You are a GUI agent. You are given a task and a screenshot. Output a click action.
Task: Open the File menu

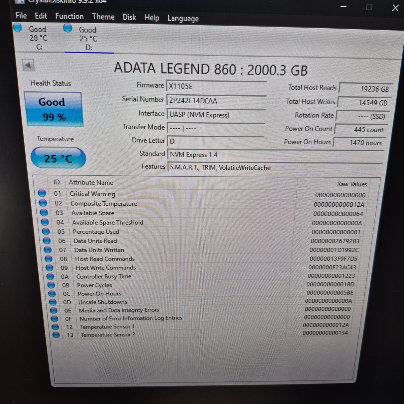[x=21, y=16]
